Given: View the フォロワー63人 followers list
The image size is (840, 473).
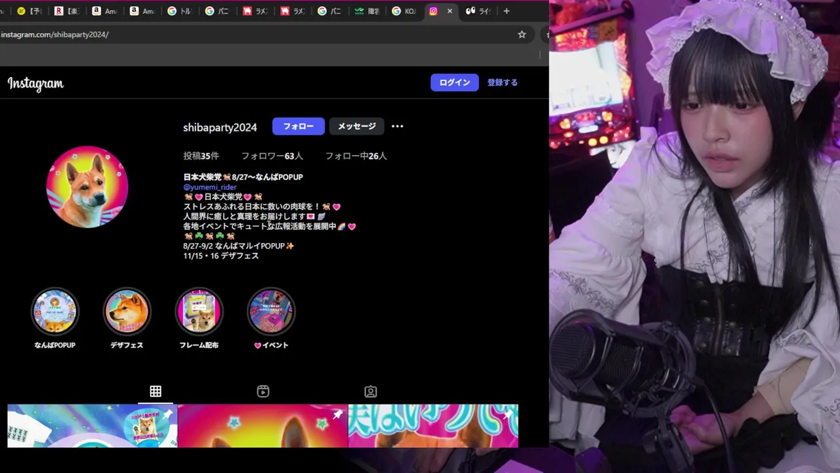Looking at the screenshot, I should (272, 156).
